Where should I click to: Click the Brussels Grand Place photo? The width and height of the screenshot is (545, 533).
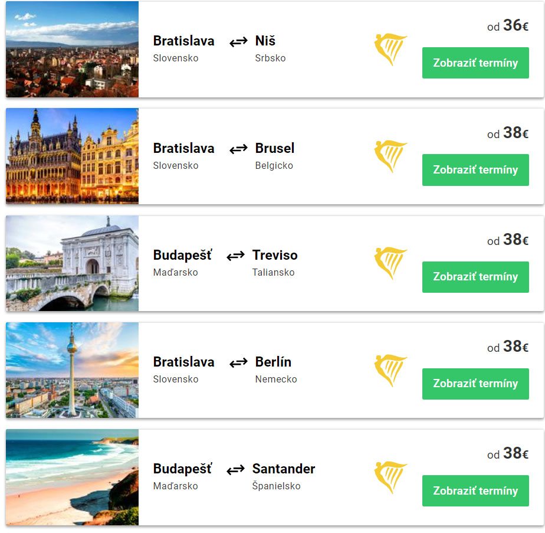pyautogui.click(x=73, y=156)
